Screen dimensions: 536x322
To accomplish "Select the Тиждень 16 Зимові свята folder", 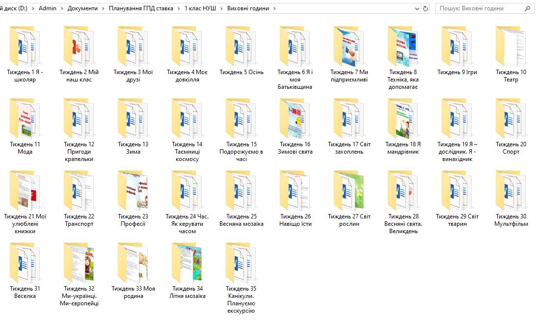I will pos(295,119).
